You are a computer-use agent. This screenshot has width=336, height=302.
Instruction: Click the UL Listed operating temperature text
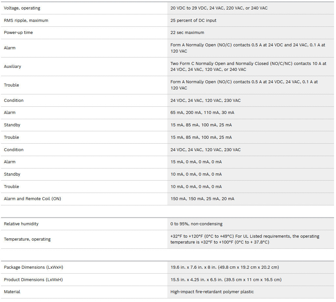(x=245, y=239)
